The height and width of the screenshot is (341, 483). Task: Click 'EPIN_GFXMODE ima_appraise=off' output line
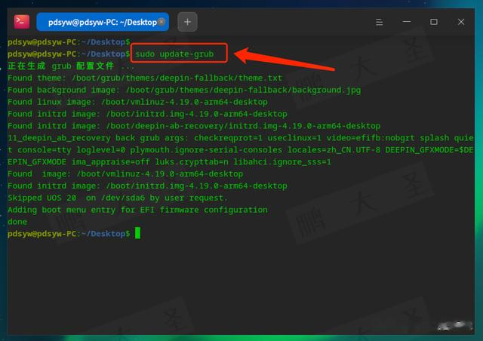[169, 162]
